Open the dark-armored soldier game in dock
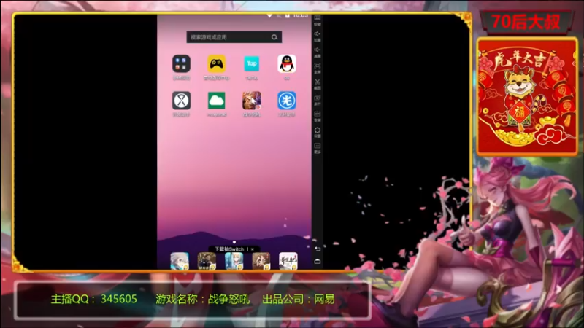Image resolution: width=584 pixels, height=328 pixels. [207, 261]
